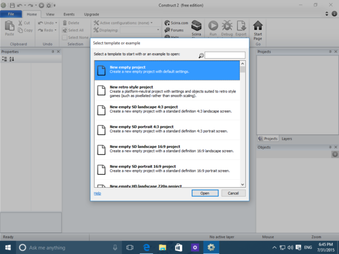
Task: Click the volume icon in system tray
Action: click(x=290, y=248)
